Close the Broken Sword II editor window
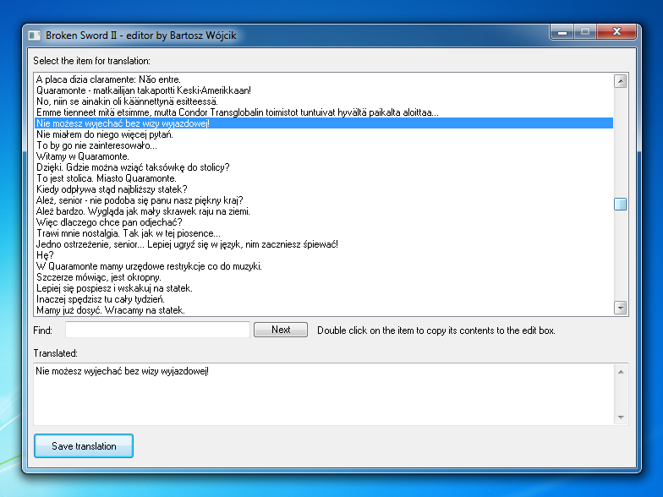The height and width of the screenshot is (497, 663). [x=616, y=32]
